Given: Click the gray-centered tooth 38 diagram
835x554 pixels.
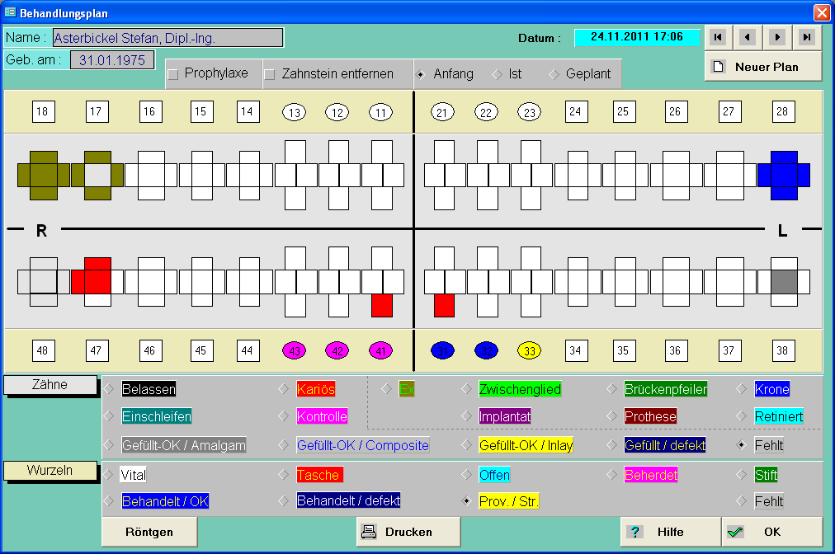Looking at the screenshot, I should pyautogui.click(x=783, y=281).
